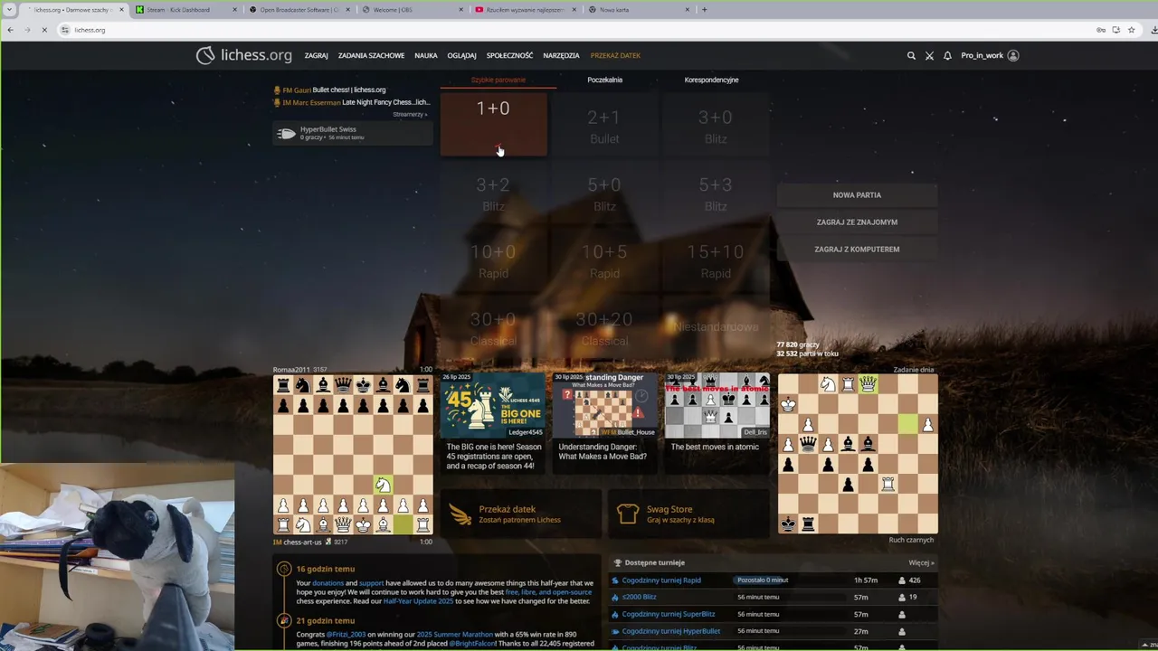Open the notifications bell icon
Viewport: 1158px width, 651px height.
(x=947, y=55)
